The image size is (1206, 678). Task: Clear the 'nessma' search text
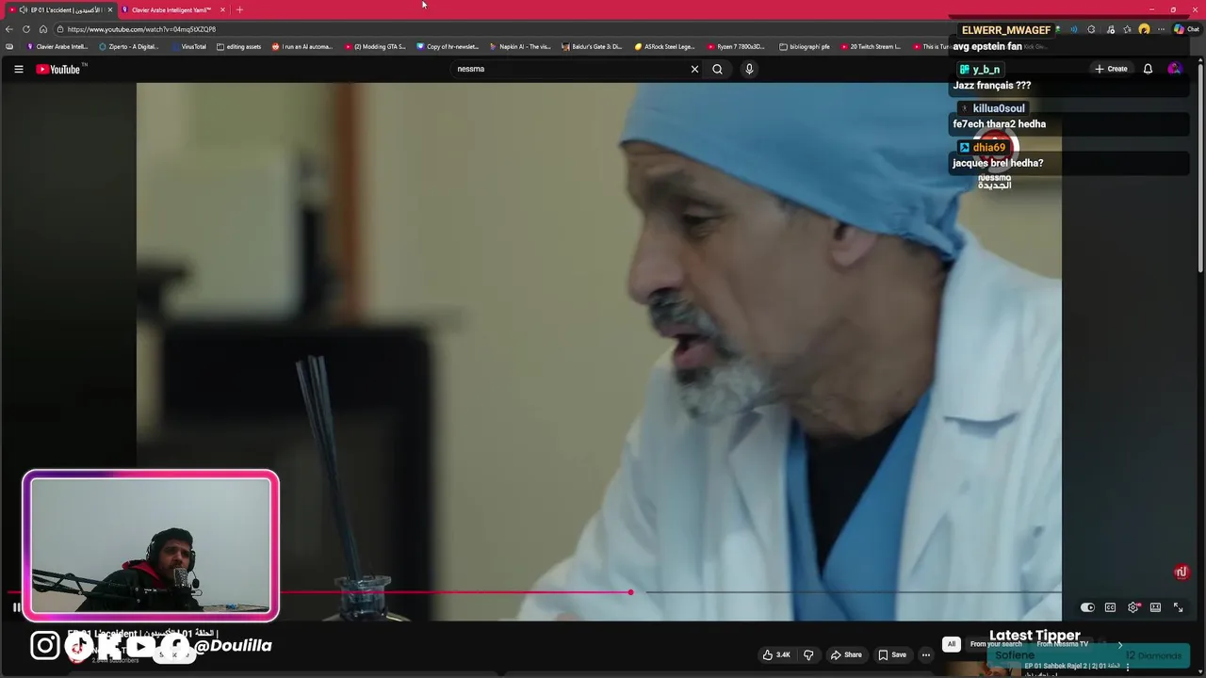(x=694, y=69)
